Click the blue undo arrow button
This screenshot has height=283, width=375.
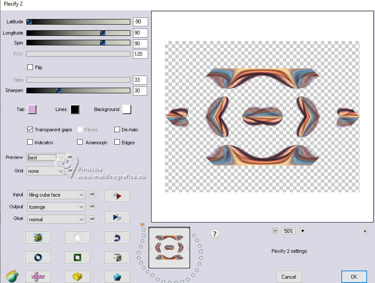[x=117, y=238]
